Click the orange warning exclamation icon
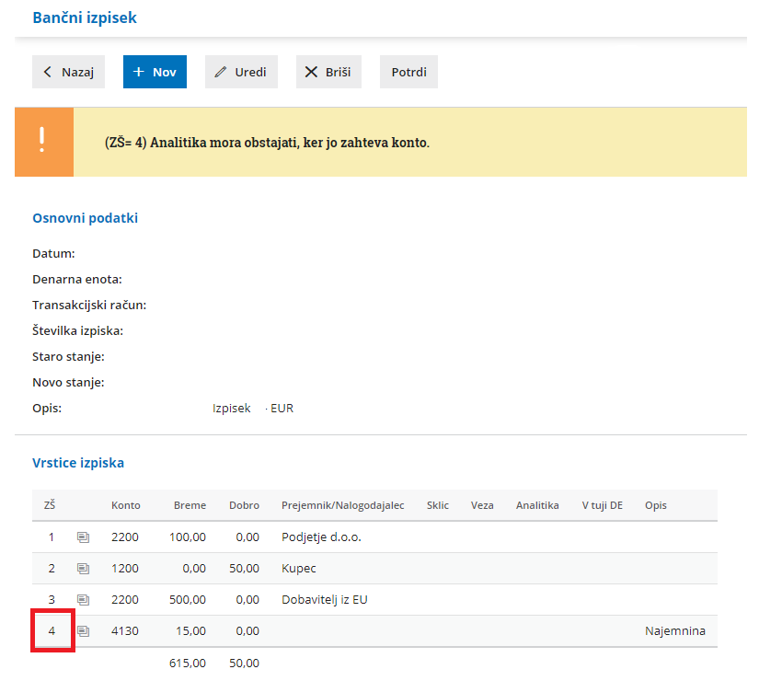Screen dimensions: 759x681 (x=44, y=142)
